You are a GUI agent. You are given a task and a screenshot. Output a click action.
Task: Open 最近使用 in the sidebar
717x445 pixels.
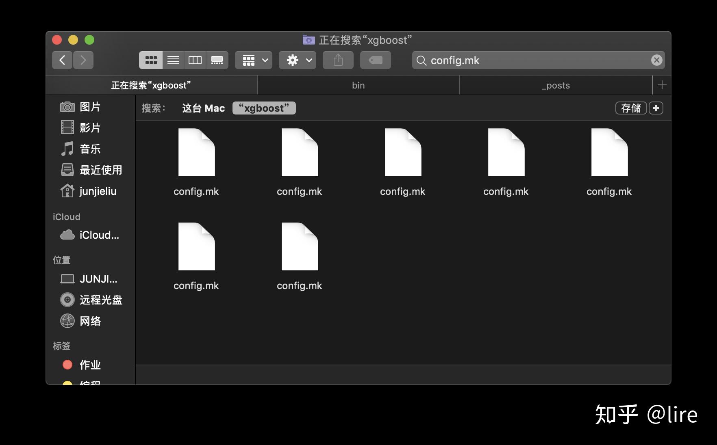click(x=90, y=170)
